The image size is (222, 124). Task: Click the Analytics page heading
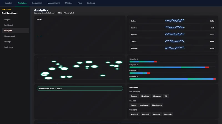[41, 10]
